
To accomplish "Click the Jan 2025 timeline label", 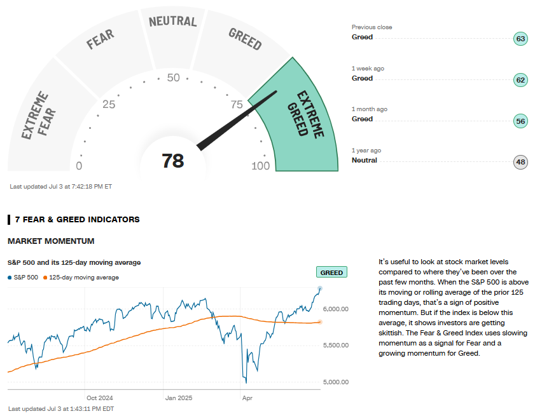I will tap(179, 398).
